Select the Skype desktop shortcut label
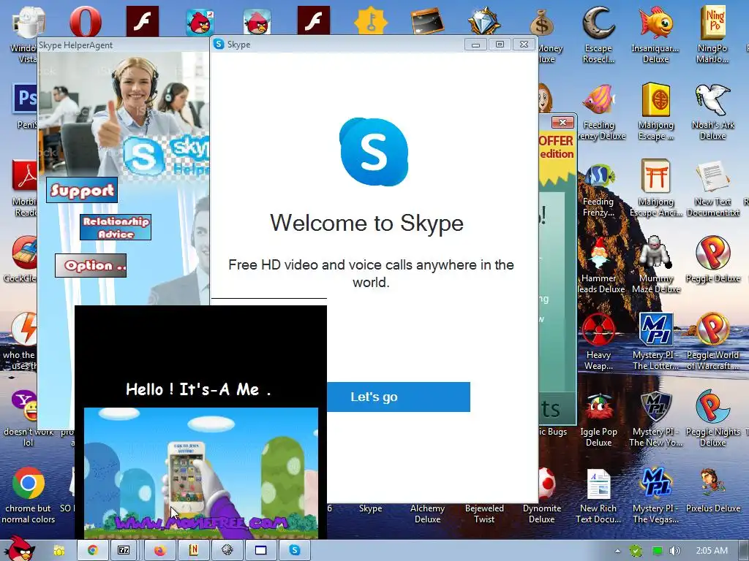The height and width of the screenshot is (561, 749). click(370, 508)
